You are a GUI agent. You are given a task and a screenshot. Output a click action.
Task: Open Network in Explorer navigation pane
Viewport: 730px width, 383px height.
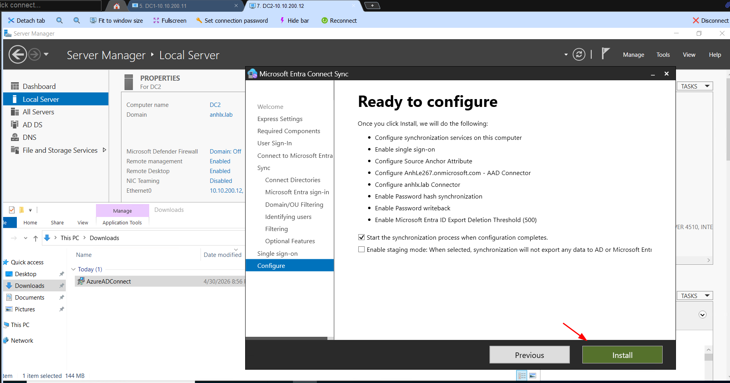22,341
